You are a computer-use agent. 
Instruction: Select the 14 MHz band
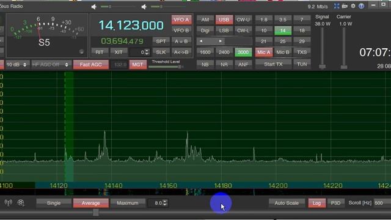click(x=283, y=31)
